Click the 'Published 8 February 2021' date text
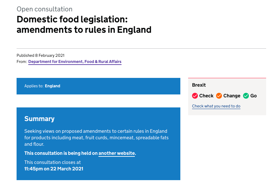Screen dimensions: 271x185 (x=41, y=55)
